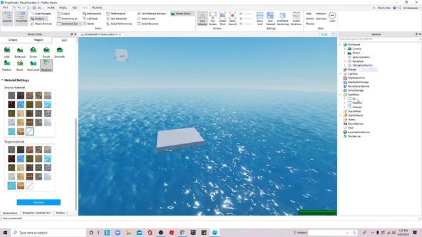The width and height of the screenshot is (422, 237).
Task: Pick the Air swatch in Target material
Action: click(30, 186)
